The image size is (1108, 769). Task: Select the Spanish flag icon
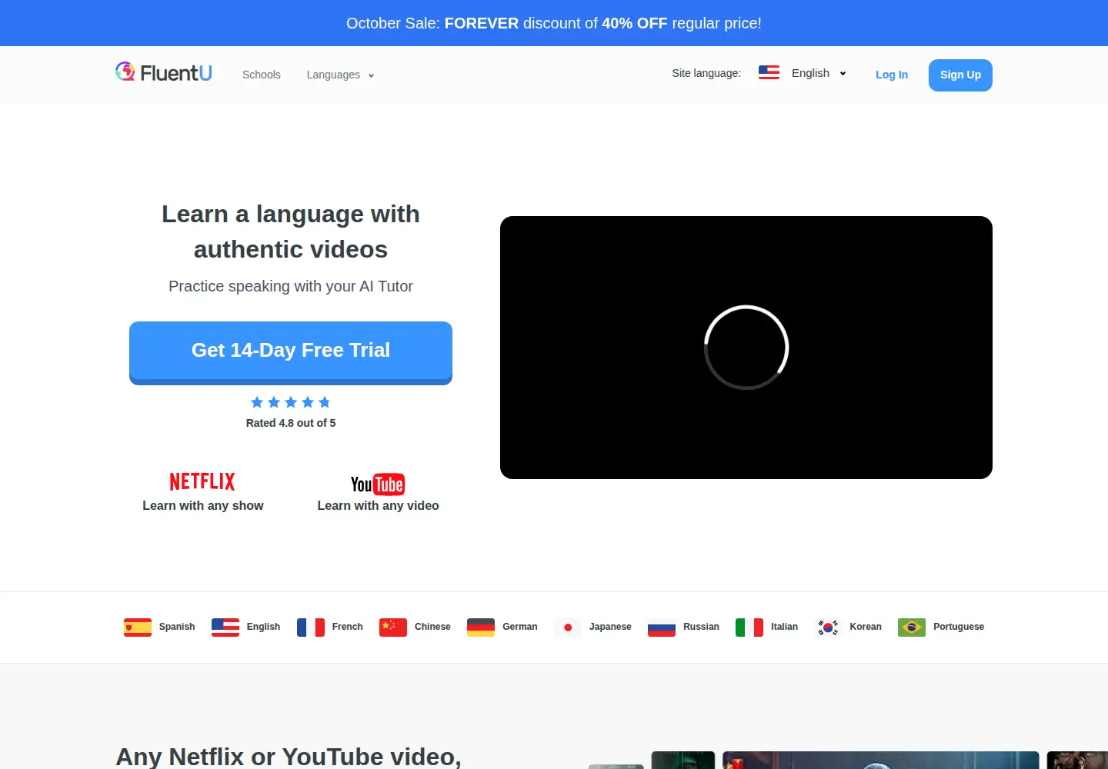pyautogui.click(x=138, y=628)
